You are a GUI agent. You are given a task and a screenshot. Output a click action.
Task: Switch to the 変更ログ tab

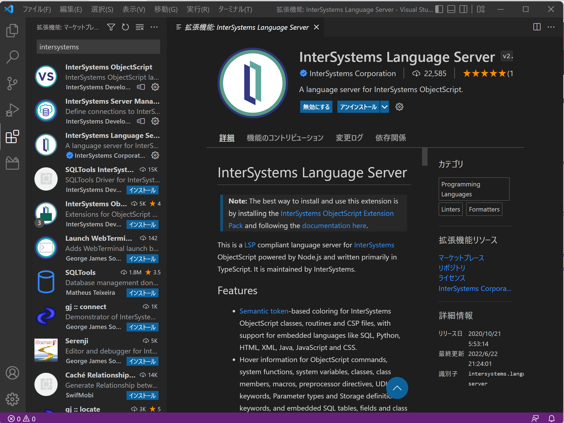[349, 138]
